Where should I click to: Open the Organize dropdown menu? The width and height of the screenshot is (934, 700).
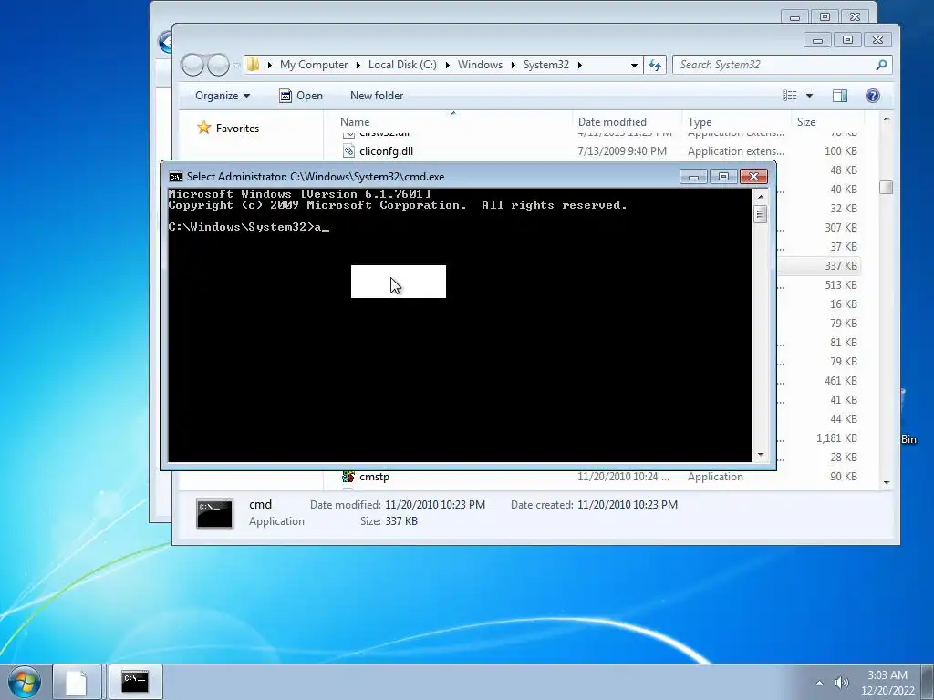(223, 96)
